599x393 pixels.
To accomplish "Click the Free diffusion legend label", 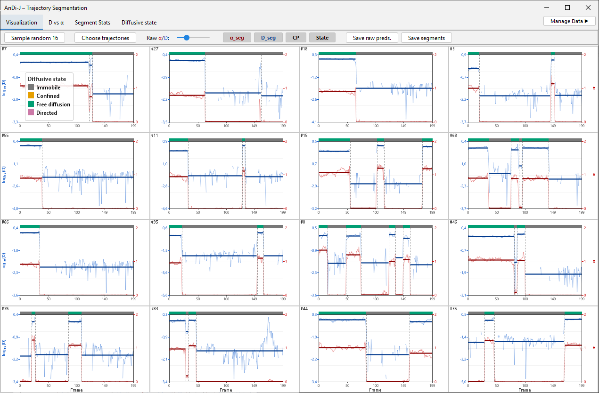I will (x=53, y=104).
